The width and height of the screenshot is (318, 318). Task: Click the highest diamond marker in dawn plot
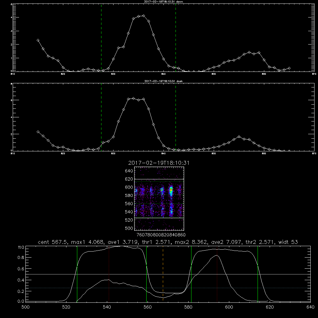click(x=144, y=16)
